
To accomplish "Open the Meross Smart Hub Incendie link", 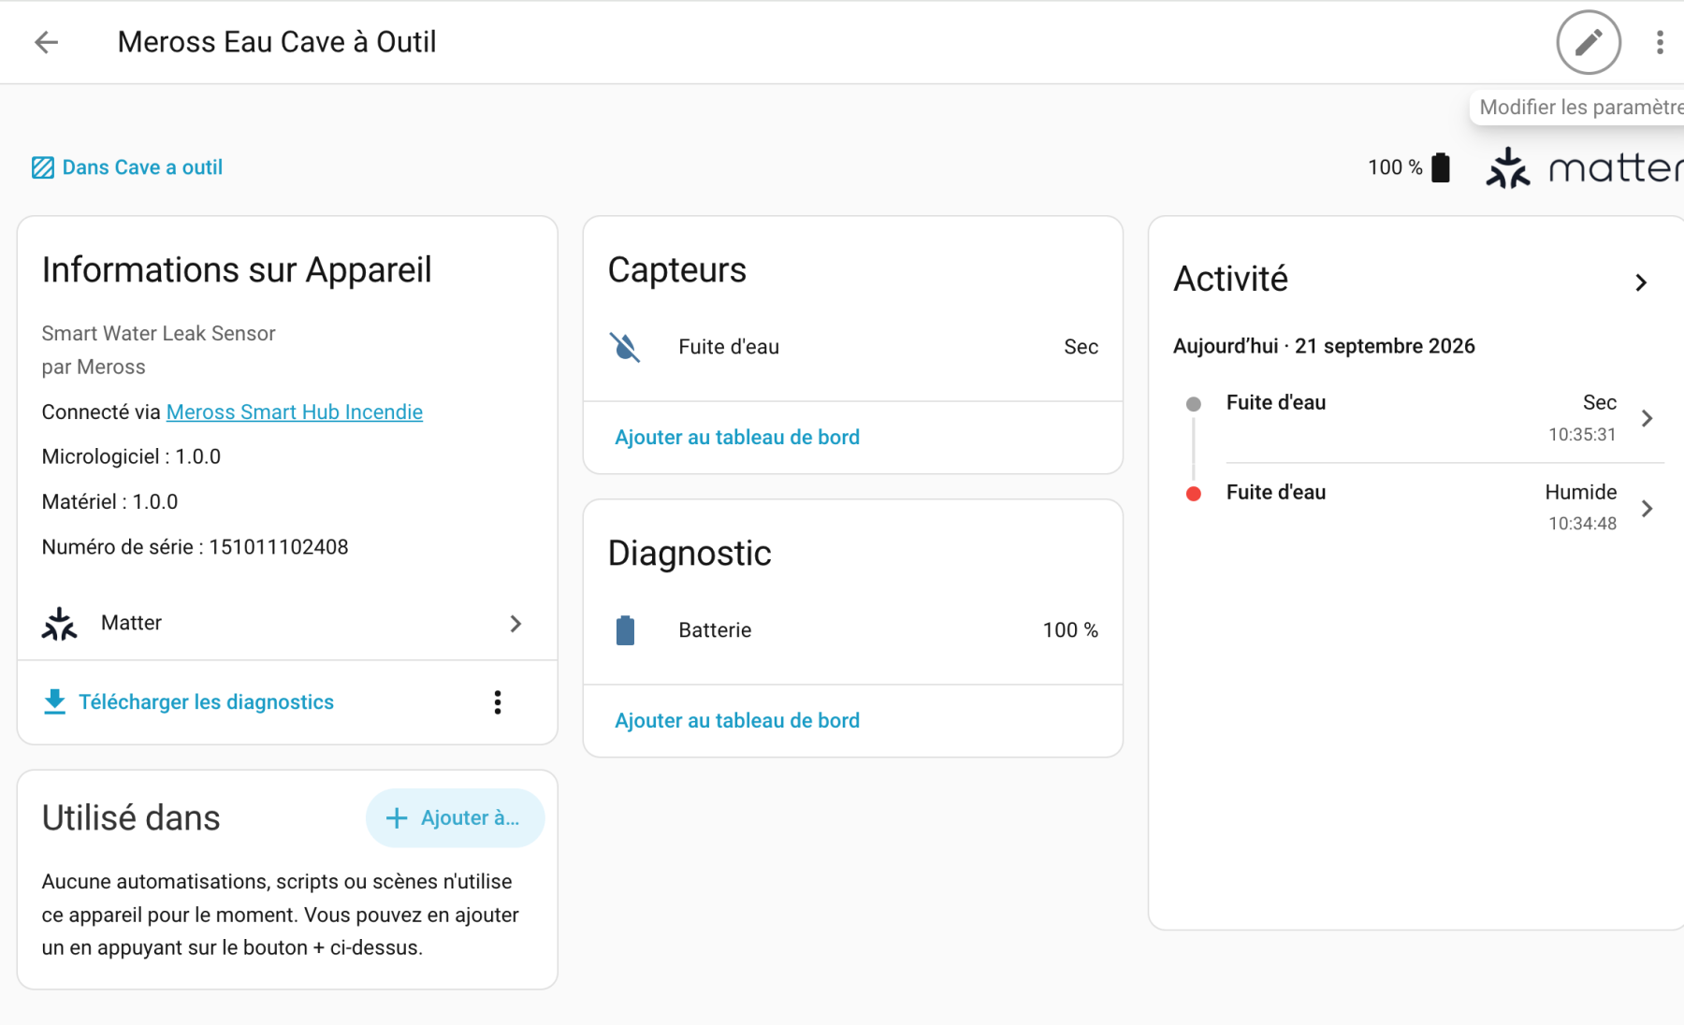I will coord(295,412).
